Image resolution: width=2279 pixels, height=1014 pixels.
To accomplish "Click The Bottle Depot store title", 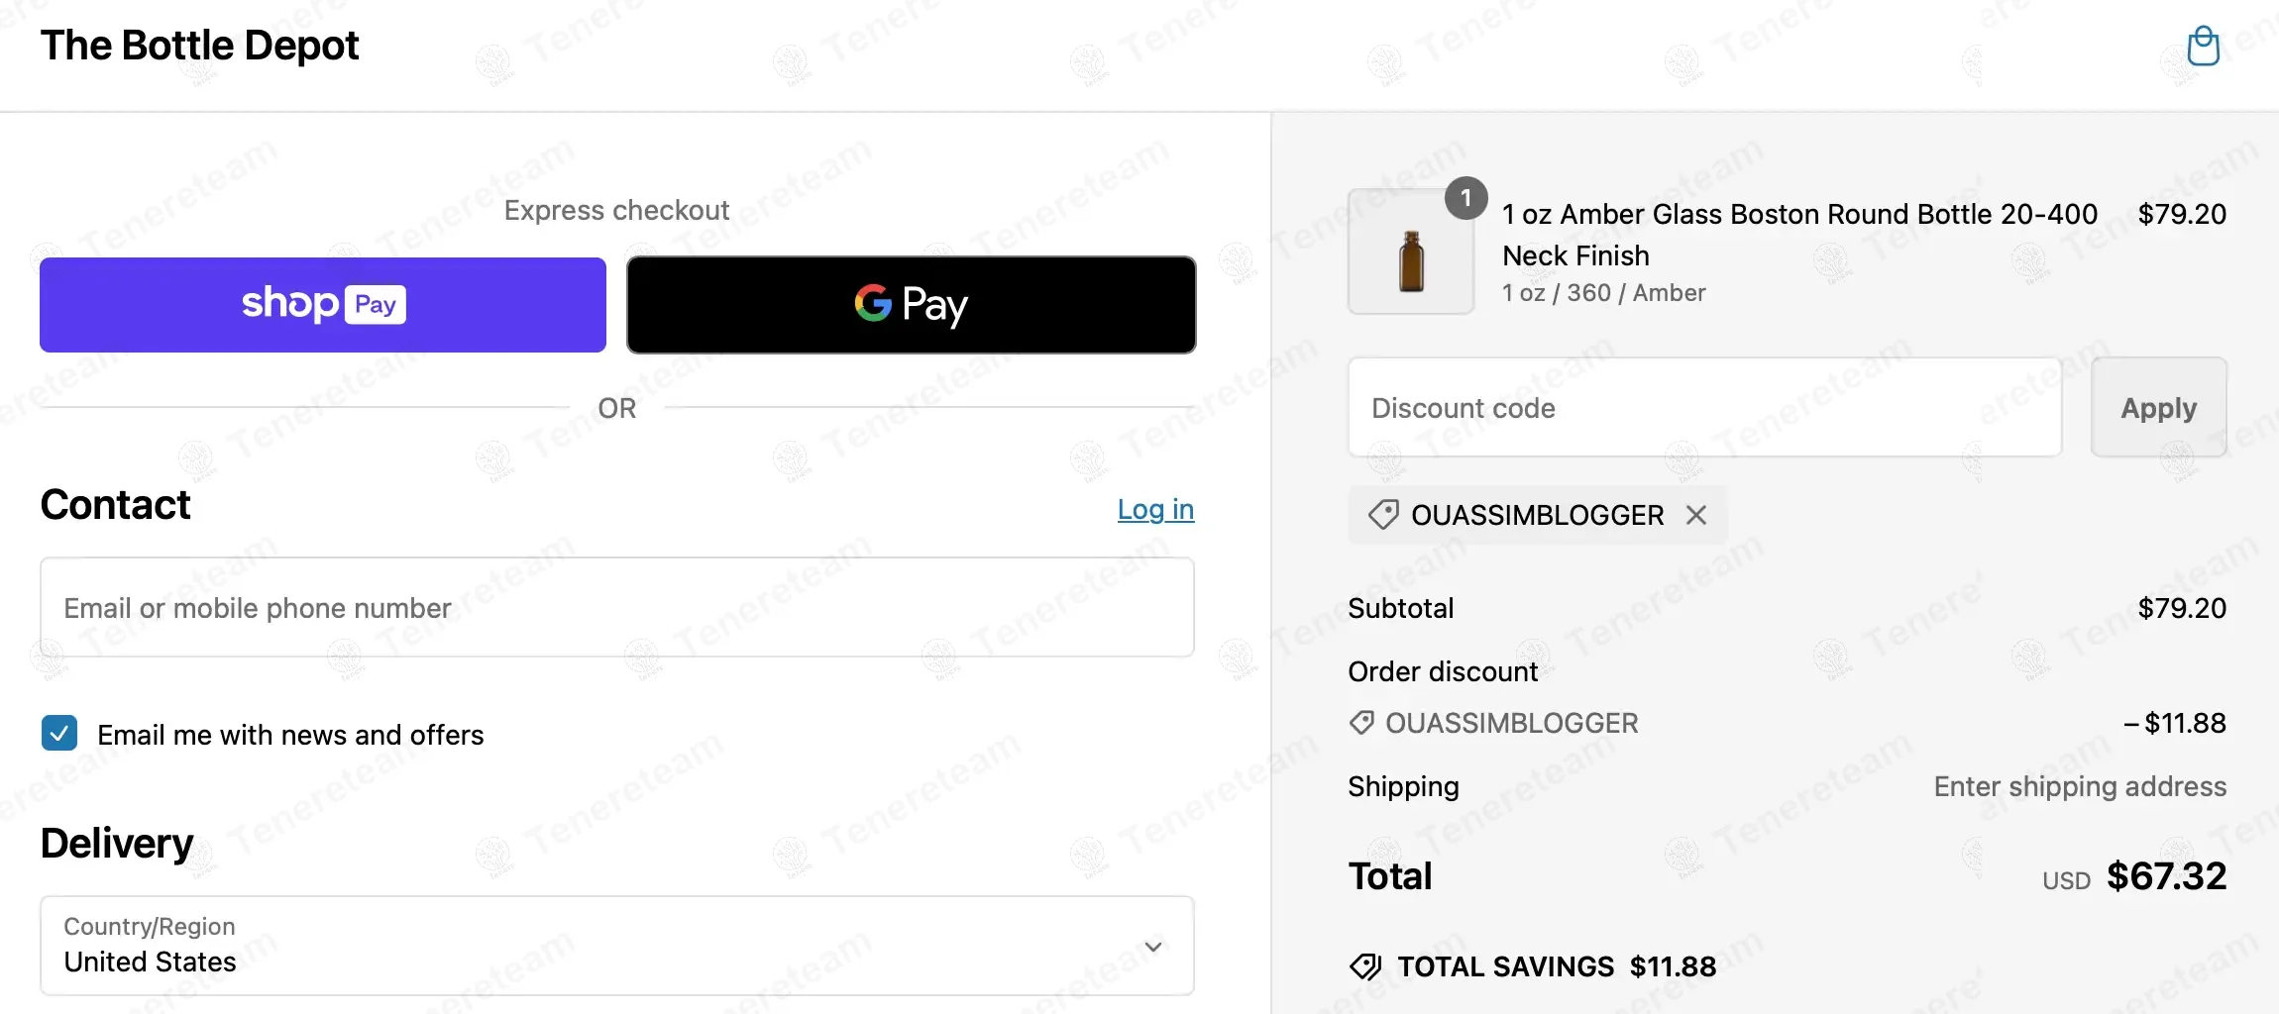I will 199,46.
